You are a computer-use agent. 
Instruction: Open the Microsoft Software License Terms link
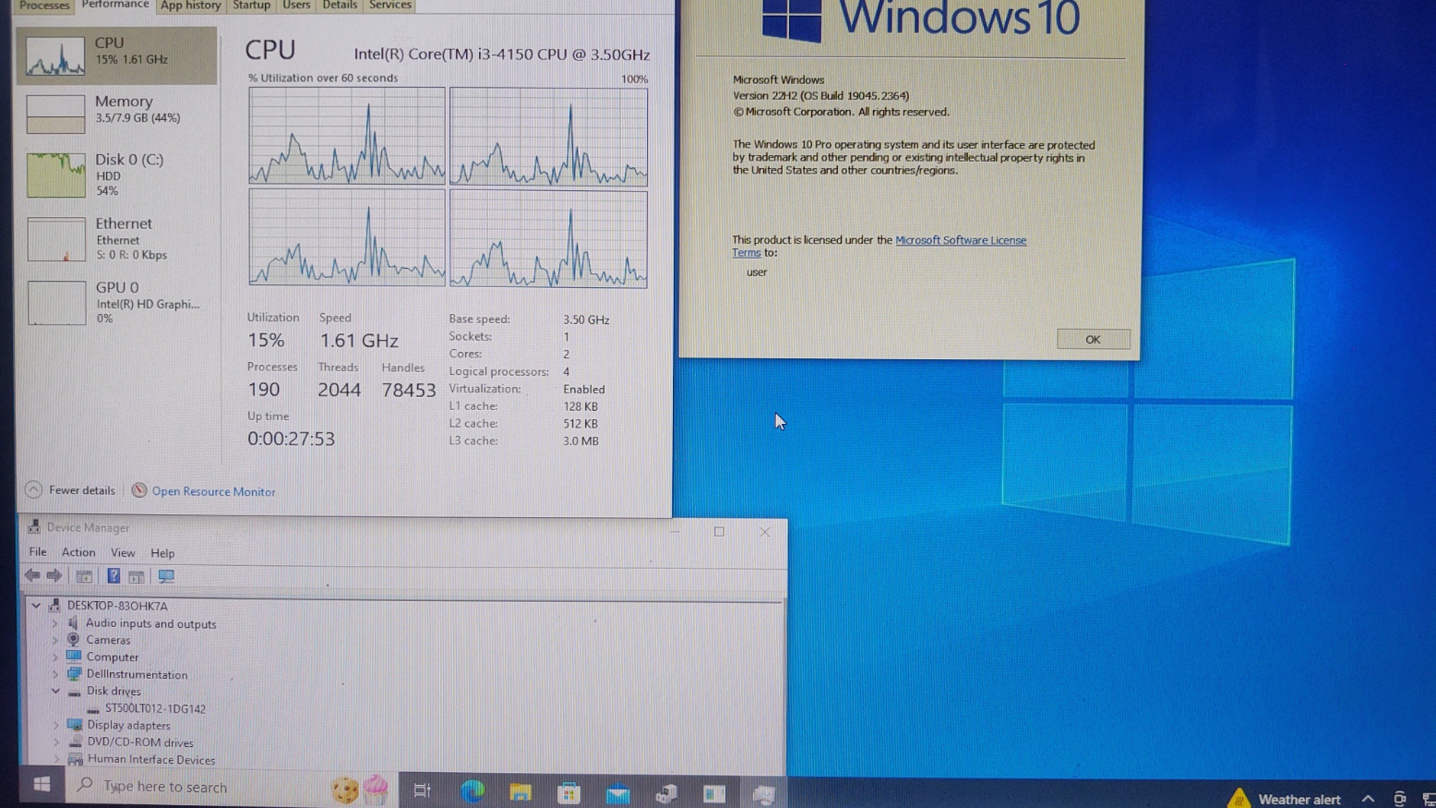[960, 240]
